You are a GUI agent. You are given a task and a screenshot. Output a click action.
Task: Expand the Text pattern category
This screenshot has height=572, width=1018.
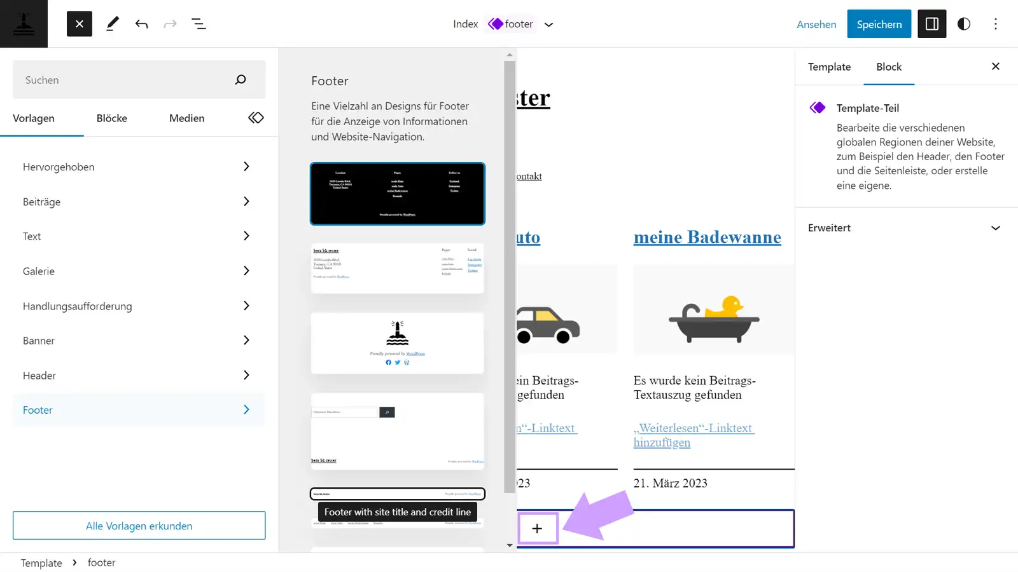pyautogui.click(x=139, y=236)
